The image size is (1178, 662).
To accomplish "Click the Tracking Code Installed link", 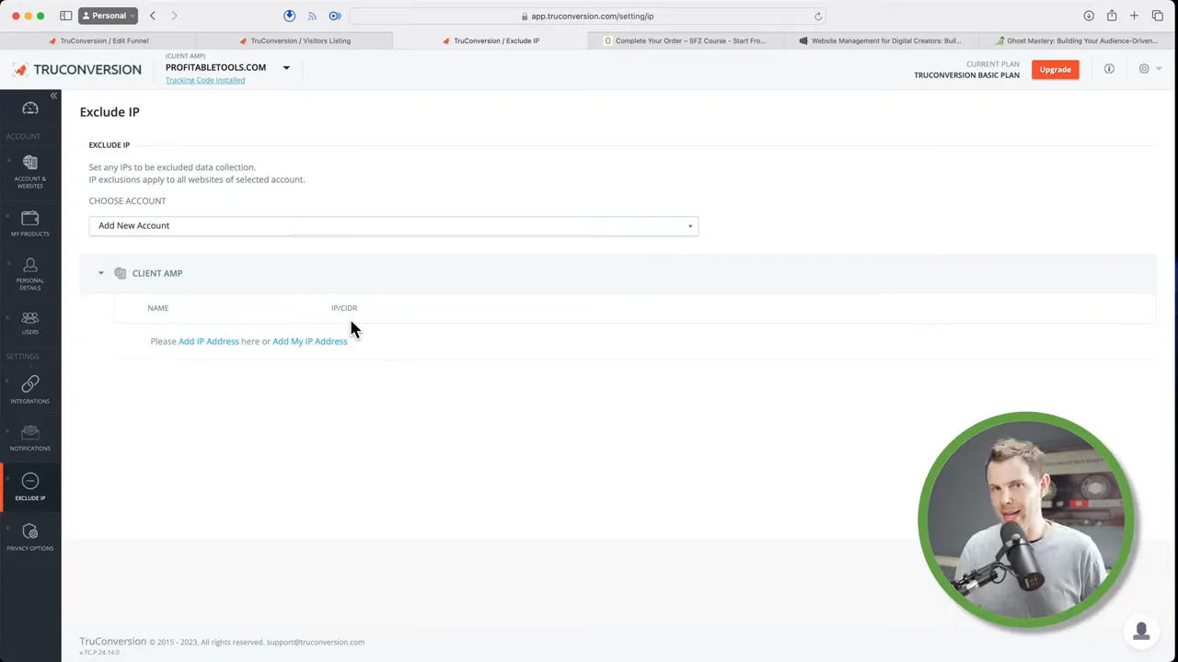I will [x=205, y=81].
